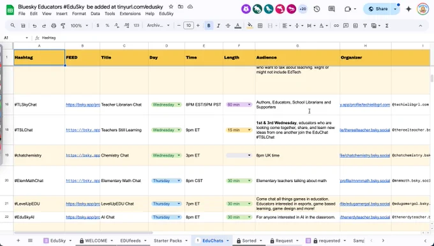Show the +20 more collaborators

coord(303,9)
